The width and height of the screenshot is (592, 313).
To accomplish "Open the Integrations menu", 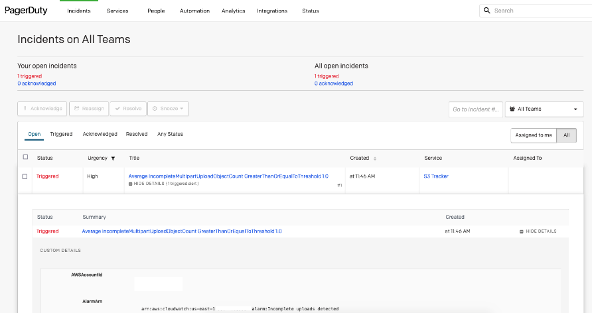I will tap(272, 11).
